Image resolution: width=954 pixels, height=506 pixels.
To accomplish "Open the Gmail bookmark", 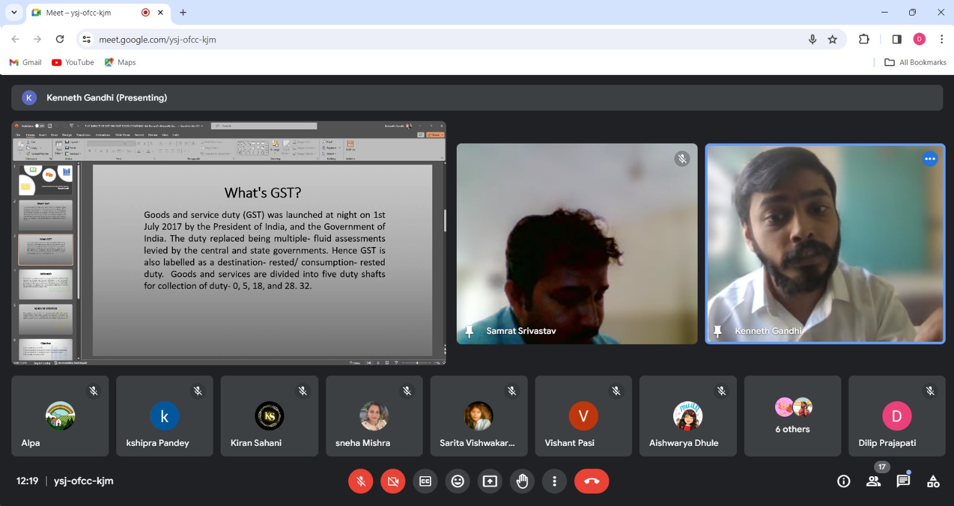I will [x=26, y=63].
